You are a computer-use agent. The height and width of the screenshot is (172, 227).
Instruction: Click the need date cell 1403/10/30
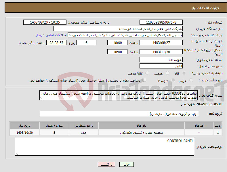coord(24,133)
